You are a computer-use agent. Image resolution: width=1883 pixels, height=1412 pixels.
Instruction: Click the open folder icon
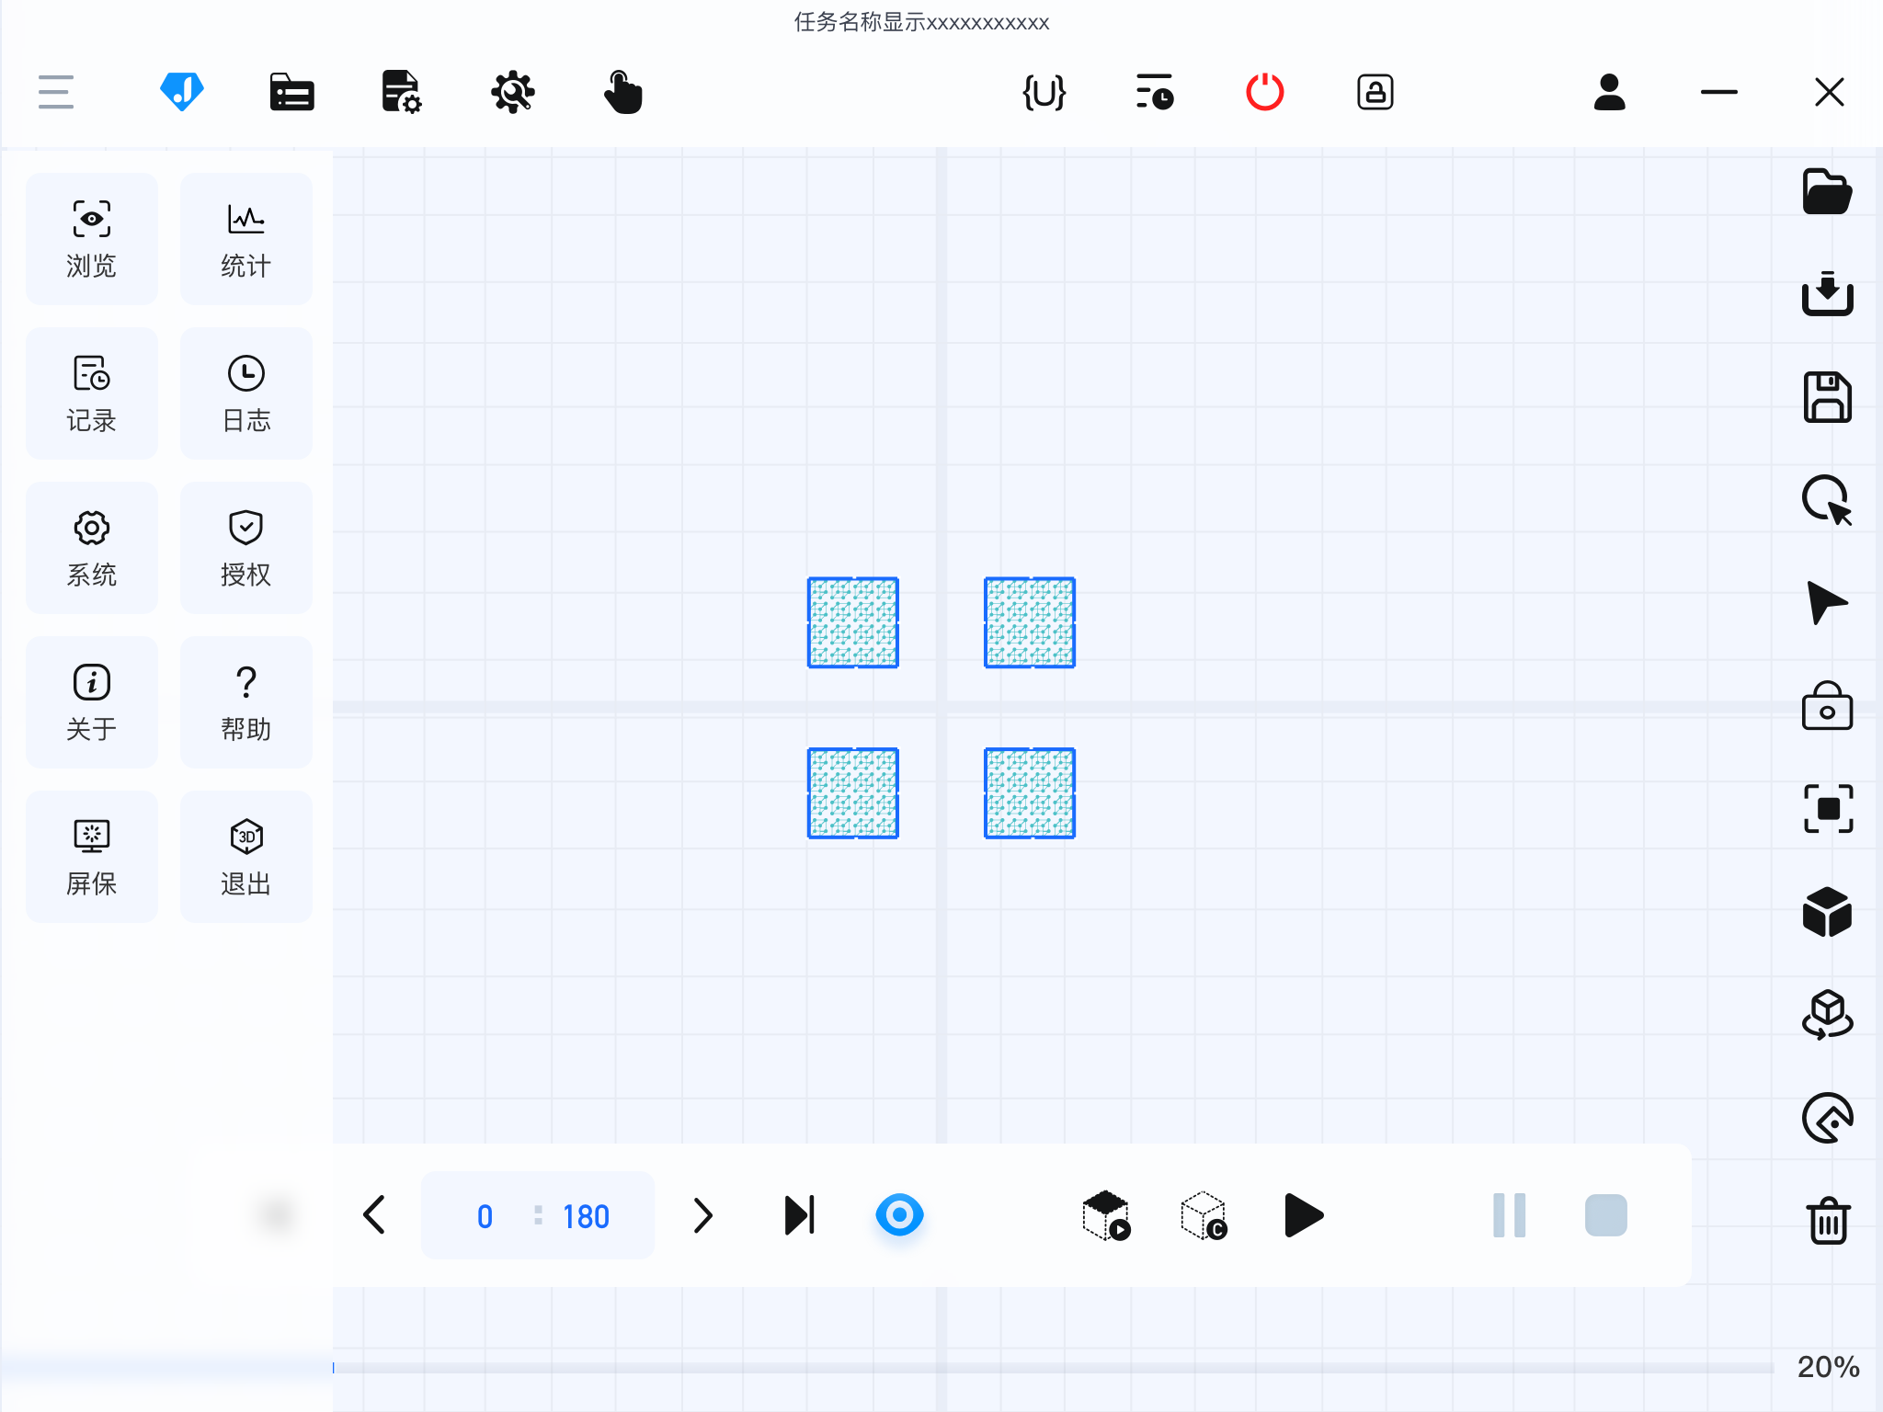click(x=1826, y=192)
